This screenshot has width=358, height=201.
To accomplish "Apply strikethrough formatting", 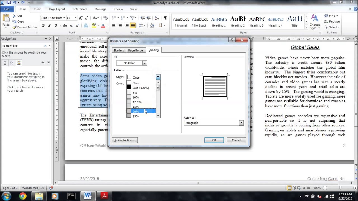I will [65, 25].
